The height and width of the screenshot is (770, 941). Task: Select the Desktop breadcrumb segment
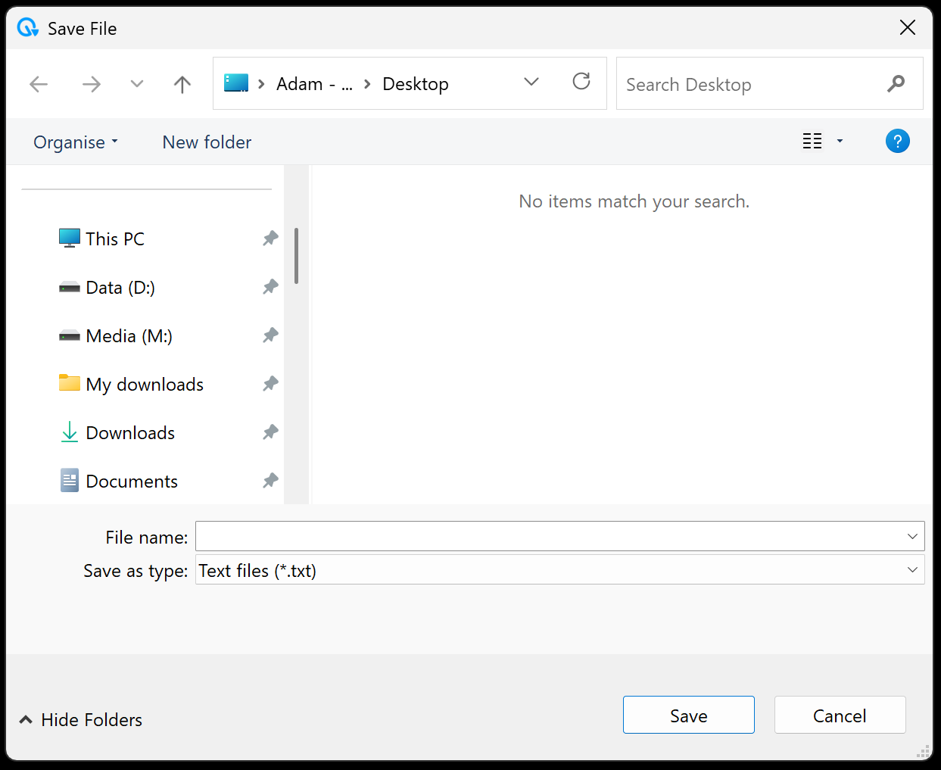pos(416,84)
